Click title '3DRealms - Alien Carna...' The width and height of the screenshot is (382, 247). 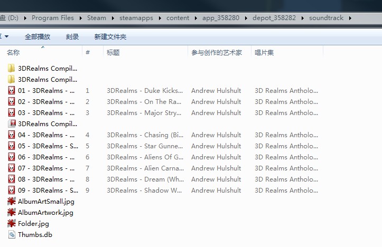145,168
